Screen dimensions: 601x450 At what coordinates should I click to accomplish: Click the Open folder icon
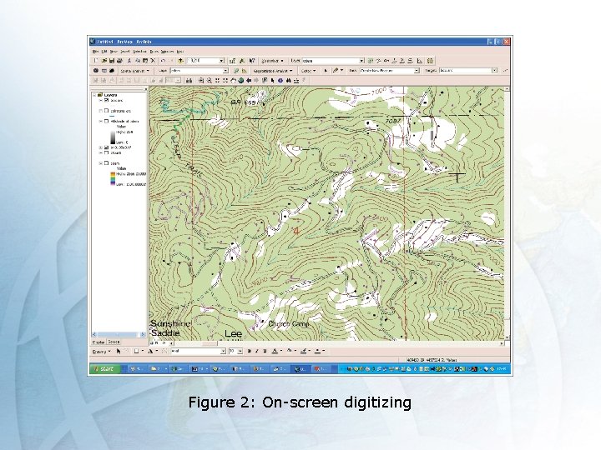(104, 61)
